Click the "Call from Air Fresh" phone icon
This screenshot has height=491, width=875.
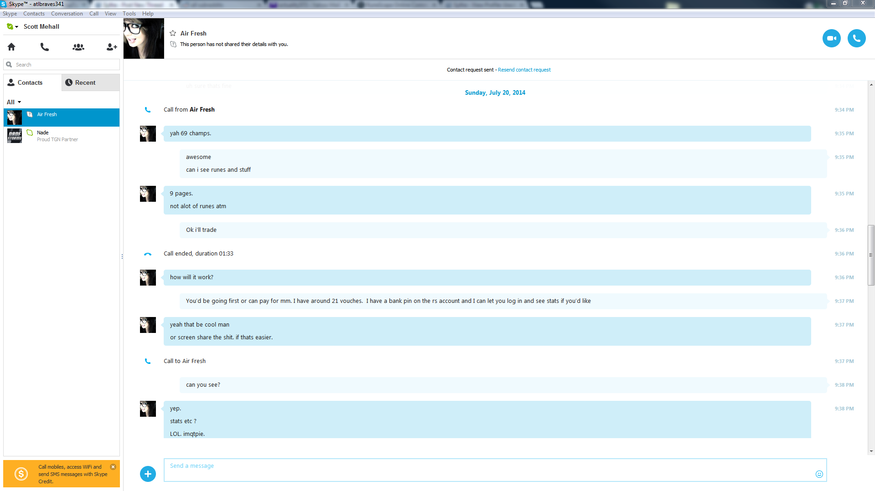pyautogui.click(x=148, y=110)
